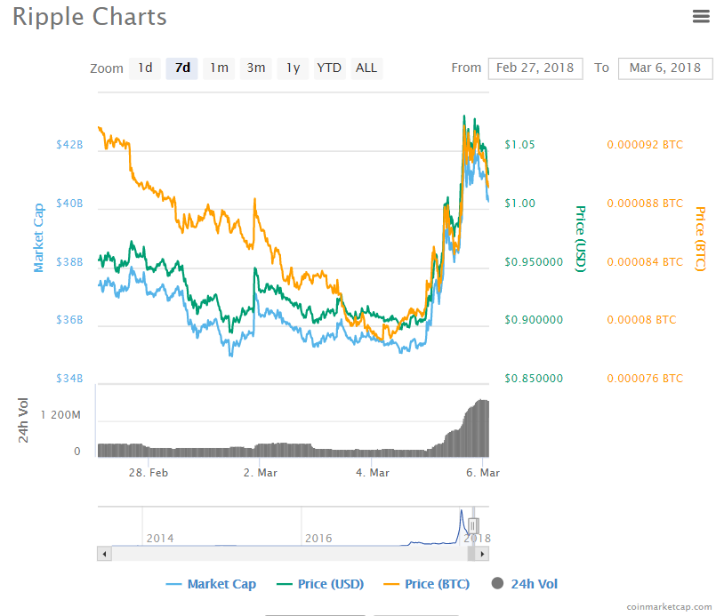Set zoom range to 3m
This screenshot has width=724, height=616.
point(256,68)
